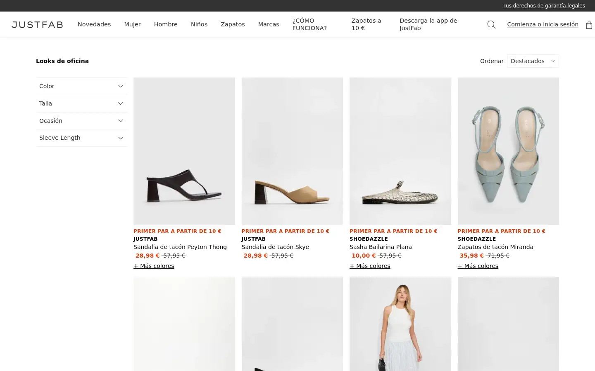Click the green Miranda heels image

508,151
